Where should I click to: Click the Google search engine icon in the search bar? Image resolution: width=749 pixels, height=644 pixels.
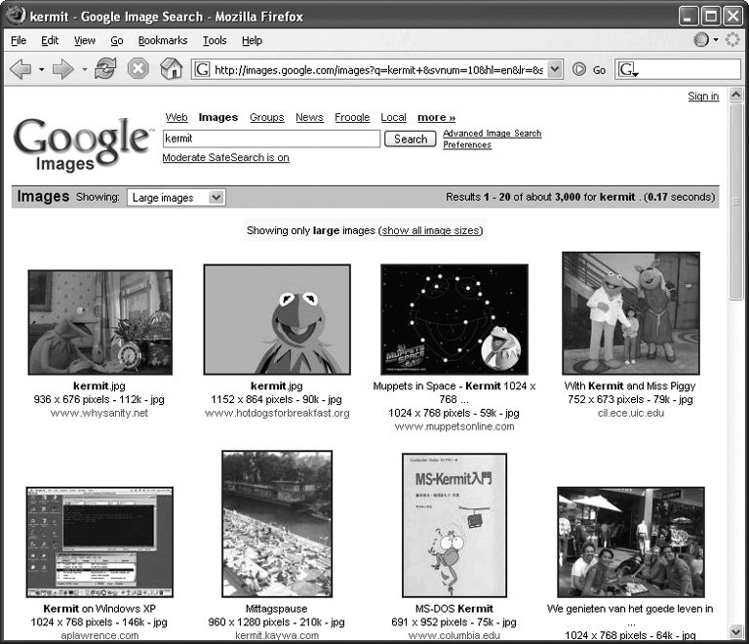(626, 69)
